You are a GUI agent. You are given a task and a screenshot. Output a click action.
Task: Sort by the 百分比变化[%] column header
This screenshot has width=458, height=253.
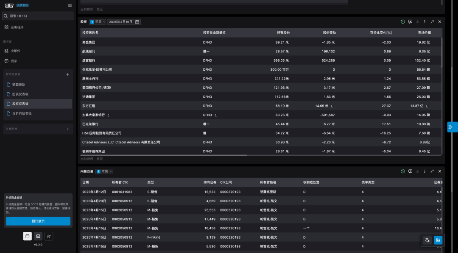(x=381, y=33)
